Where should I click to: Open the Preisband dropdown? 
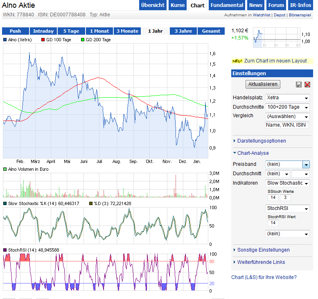coord(287,164)
